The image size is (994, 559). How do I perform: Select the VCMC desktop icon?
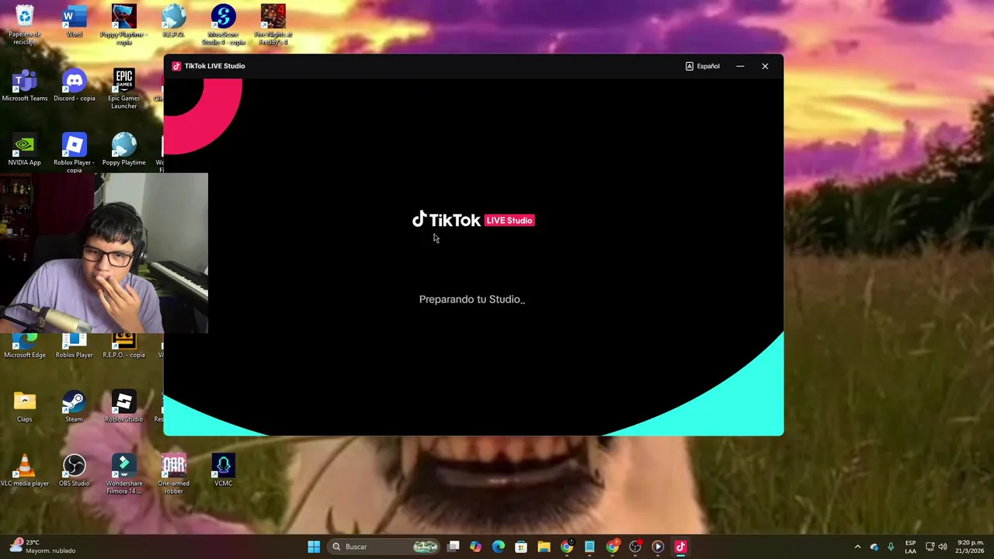(x=223, y=470)
